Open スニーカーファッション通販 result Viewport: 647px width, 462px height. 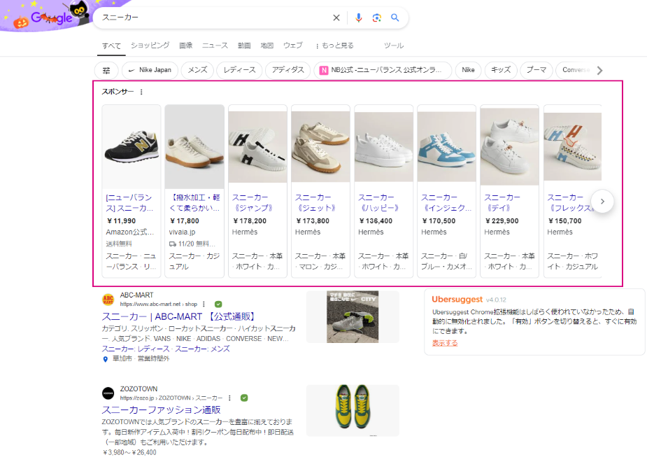[162, 410]
